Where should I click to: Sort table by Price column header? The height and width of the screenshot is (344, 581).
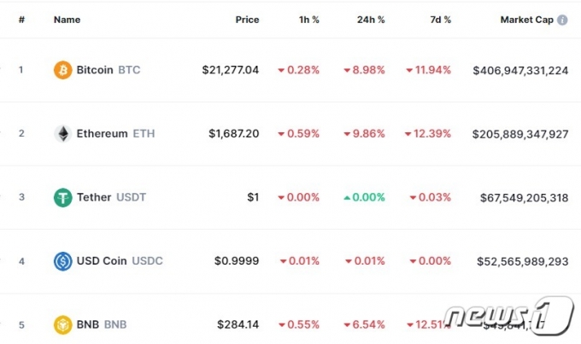click(x=247, y=20)
